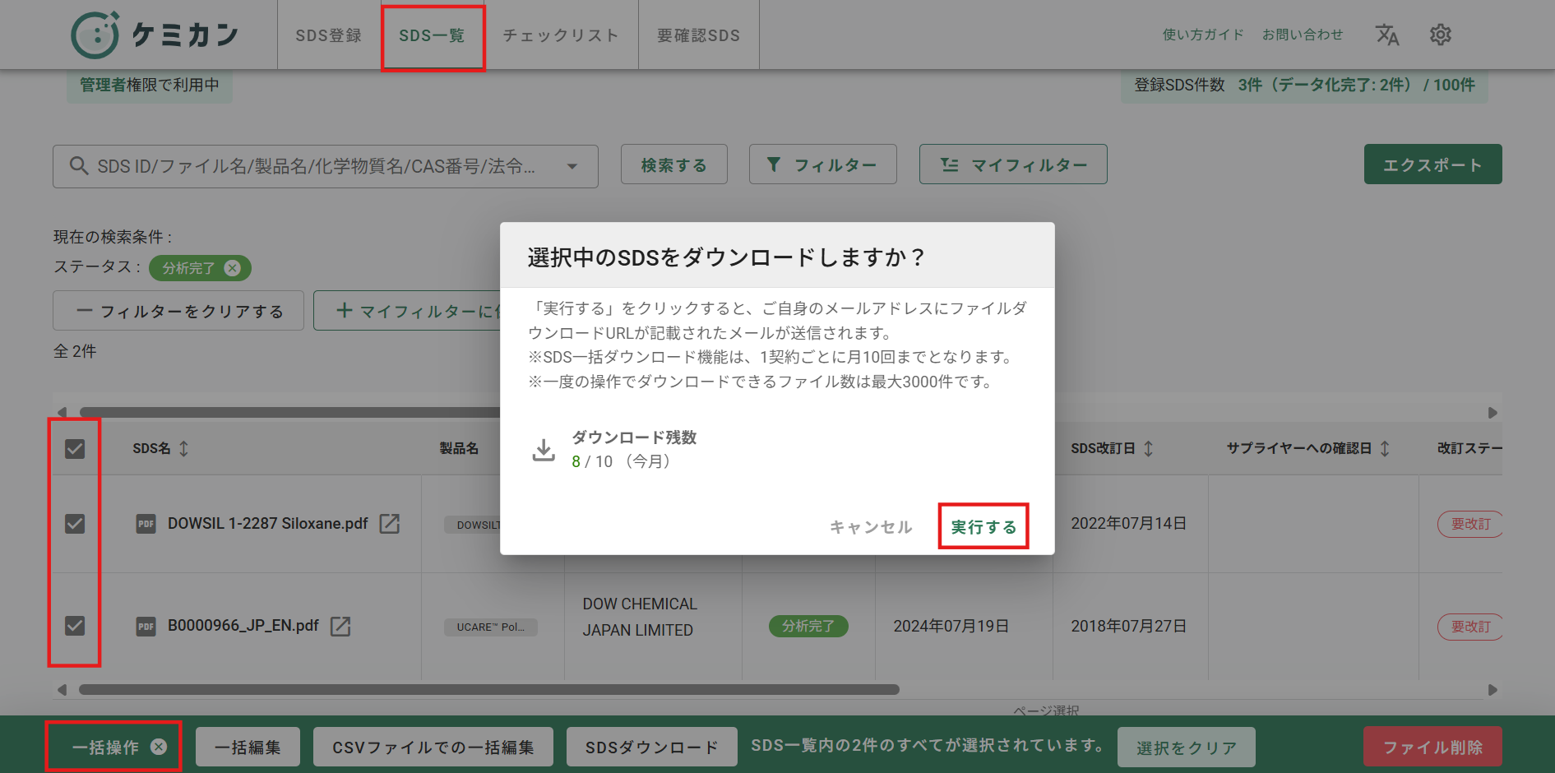Uncheck the DOWSIL 1-2287 Siloxane.pdf row
The image size is (1555, 773).
click(75, 524)
